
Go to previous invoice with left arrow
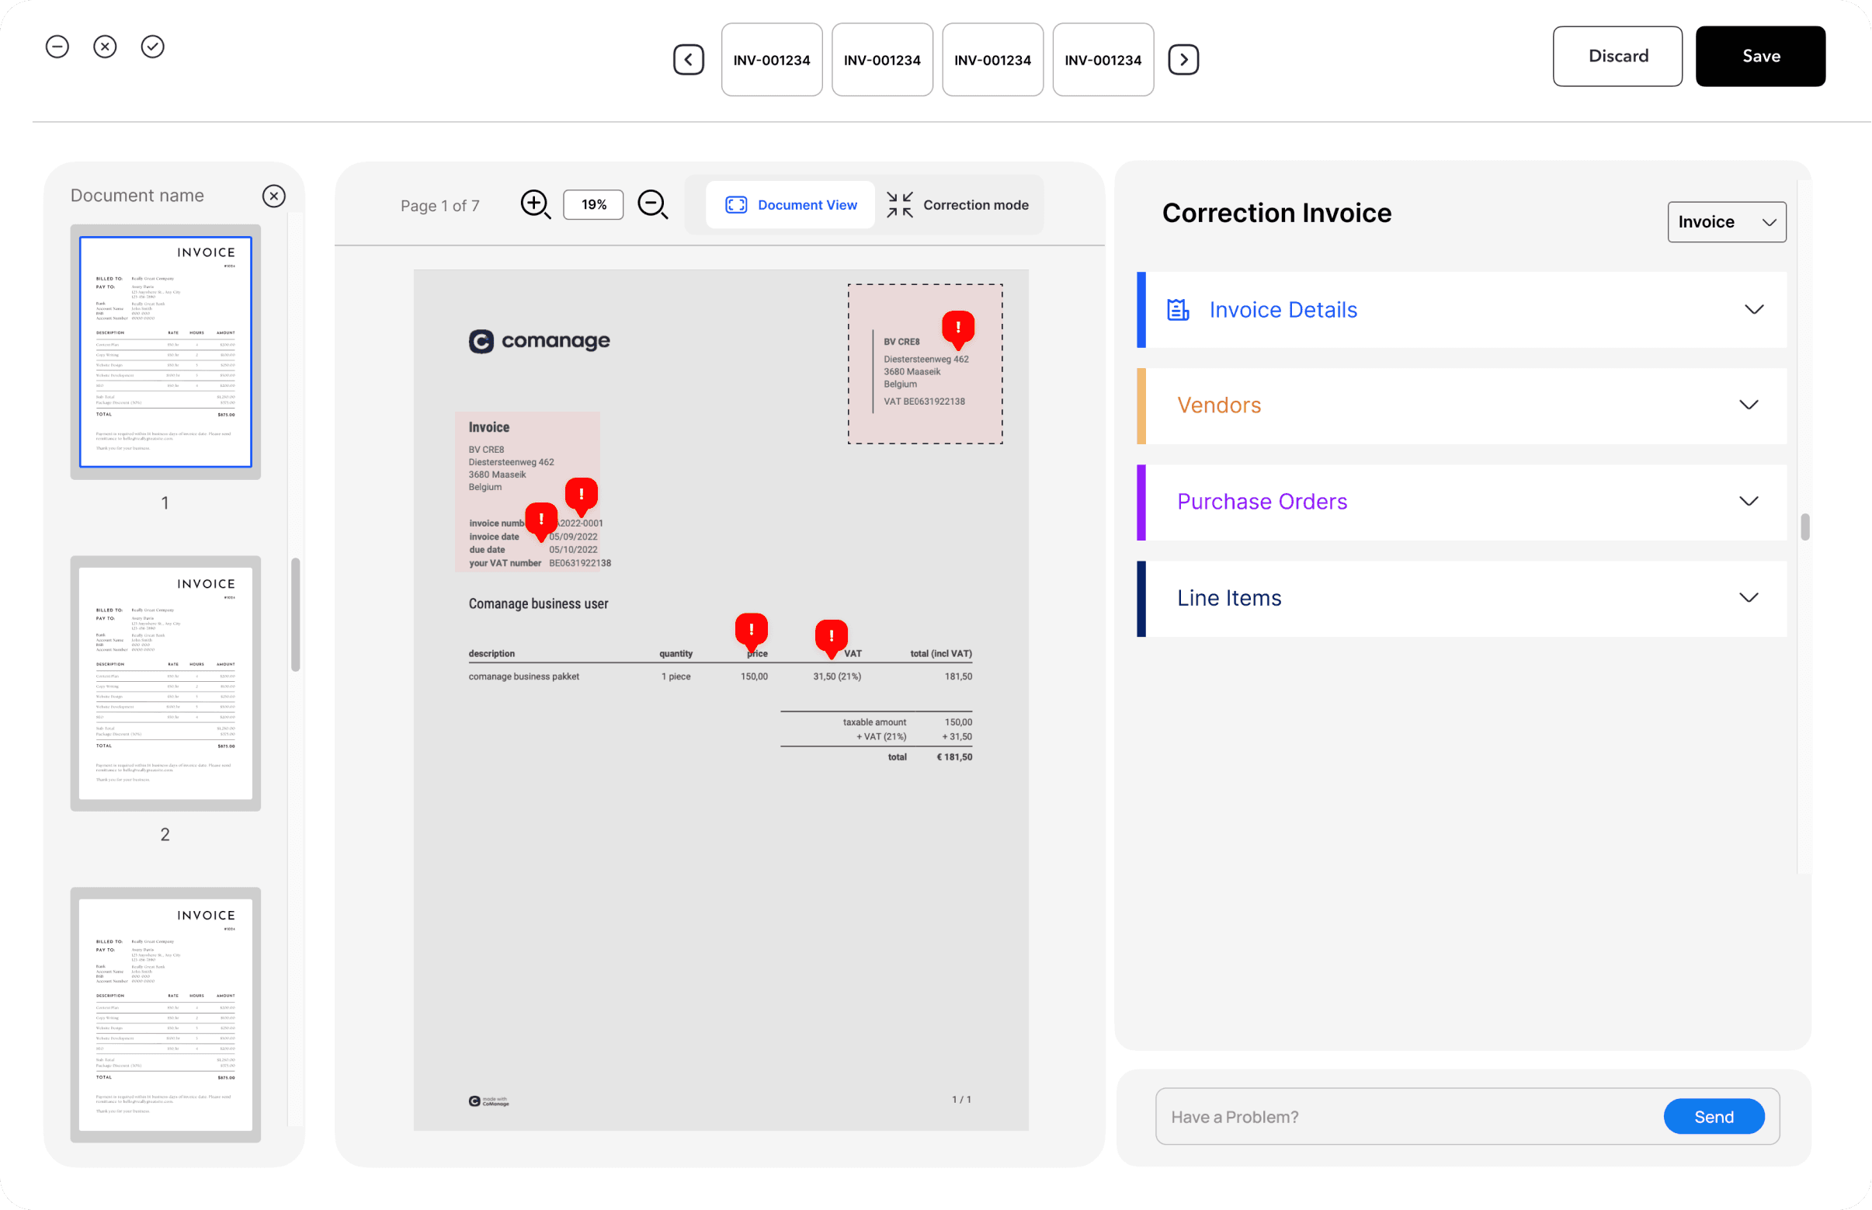pos(688,60)
